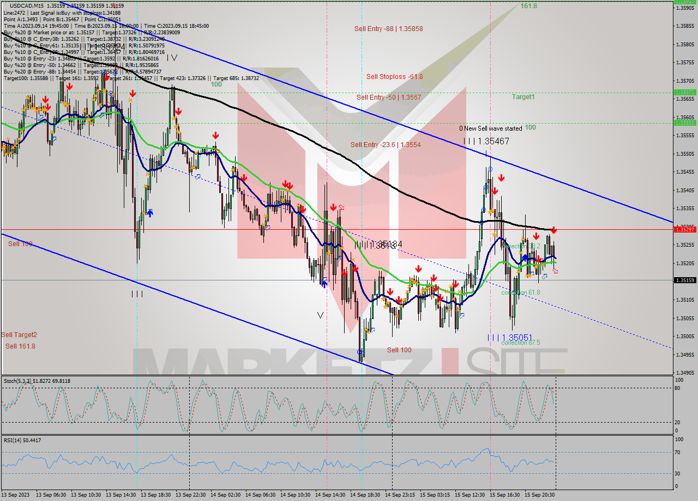The height and width of the screenshot is (501, 698).
Task: Click green '100' beside 'New Sell wave started'
Action: 530,127
